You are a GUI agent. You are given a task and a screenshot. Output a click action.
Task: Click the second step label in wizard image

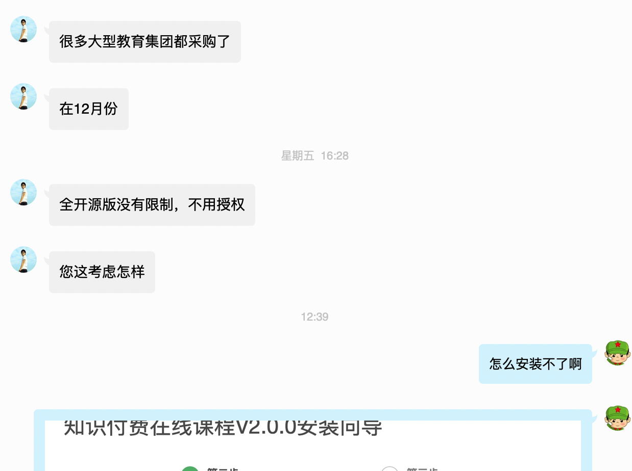click(422, 469)
